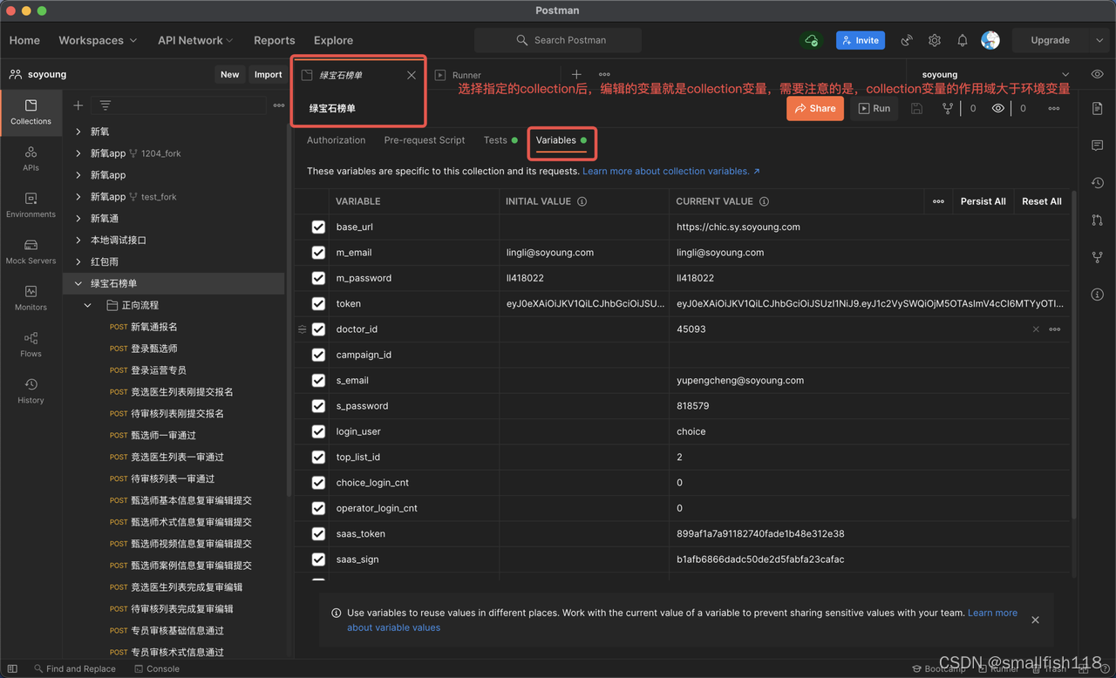Viewport: 1116px width, 678px height.
Task: Close the 绿宝石榜单 tab
Action: tap(412, 75)
